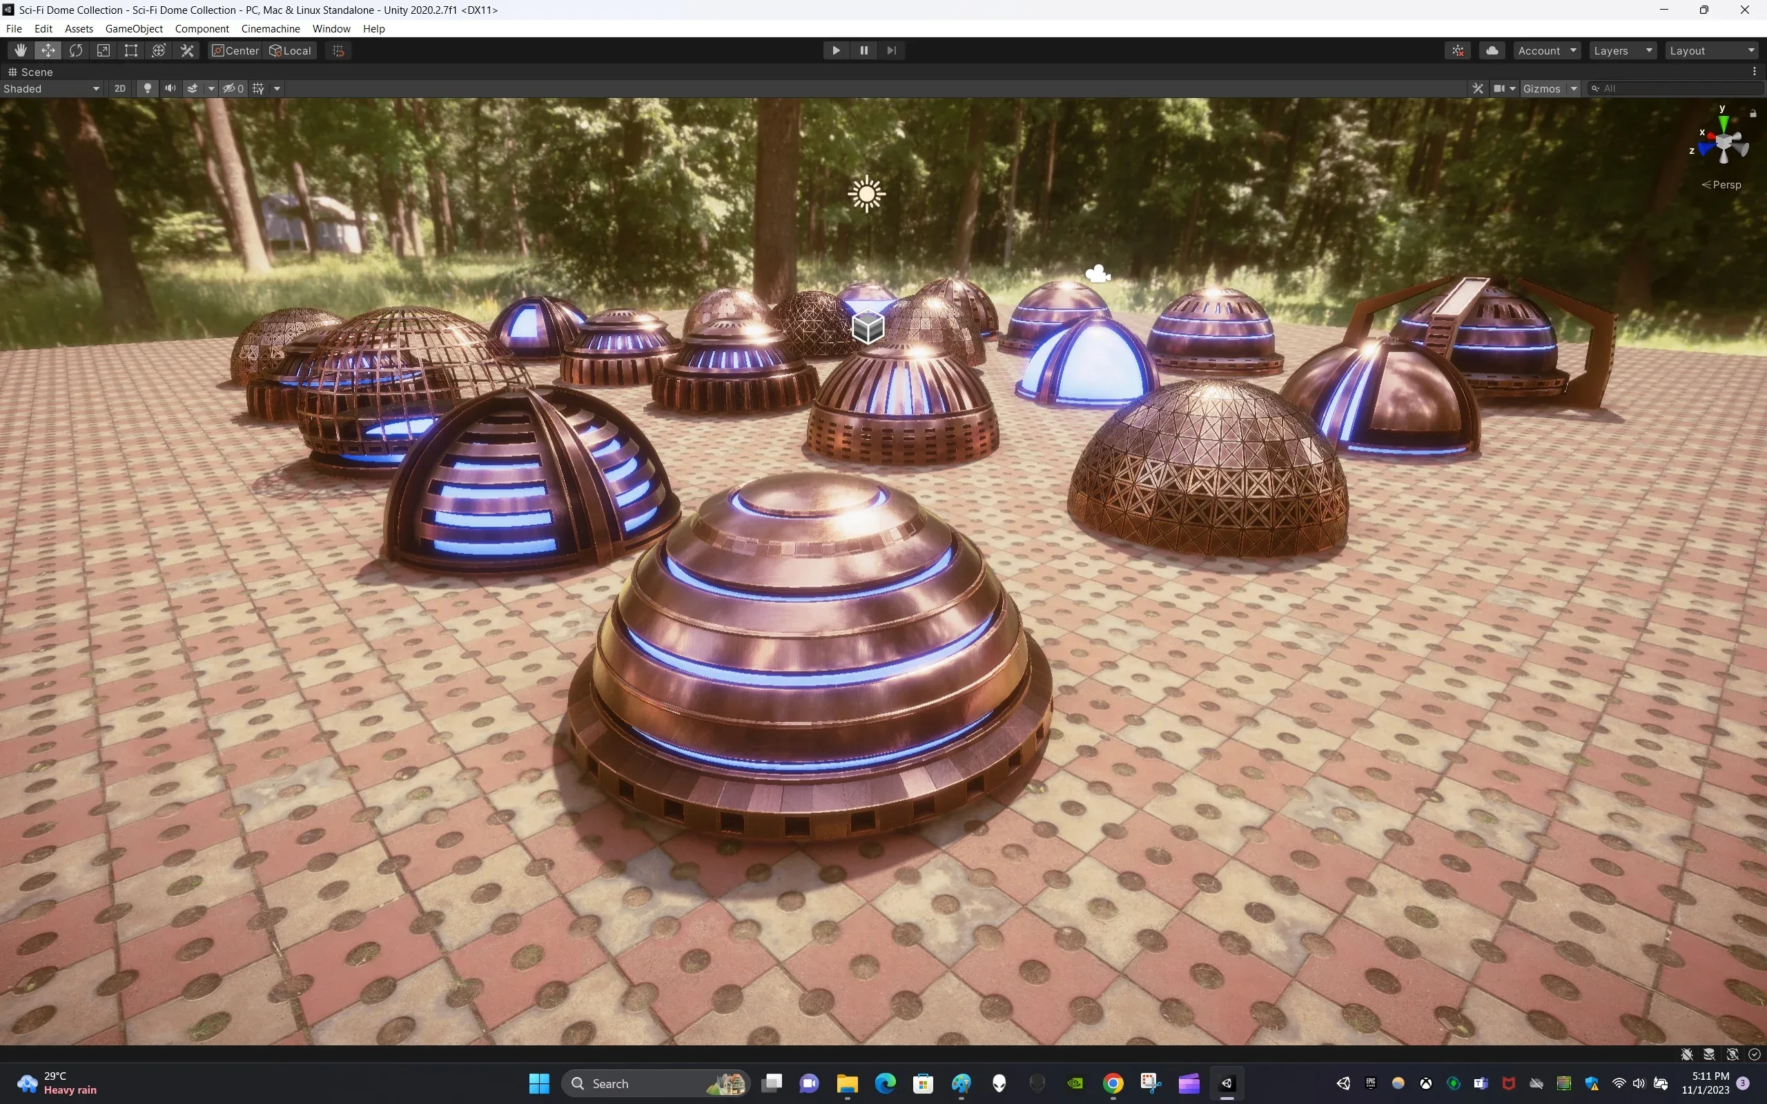Select the directional light sun gizmo
Screen dimensions: 1767x1104
click(x=867, y=193)
